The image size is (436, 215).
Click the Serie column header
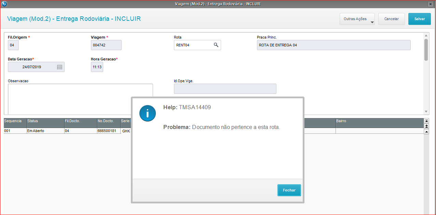[126, 123]
